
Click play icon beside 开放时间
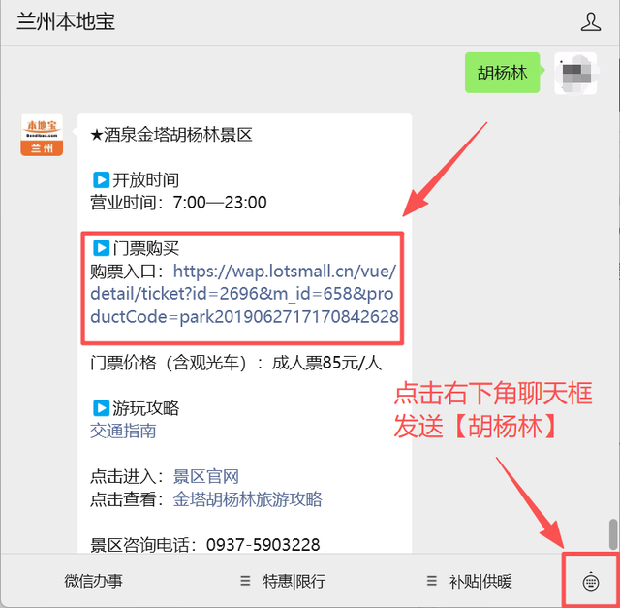[101, 179]
